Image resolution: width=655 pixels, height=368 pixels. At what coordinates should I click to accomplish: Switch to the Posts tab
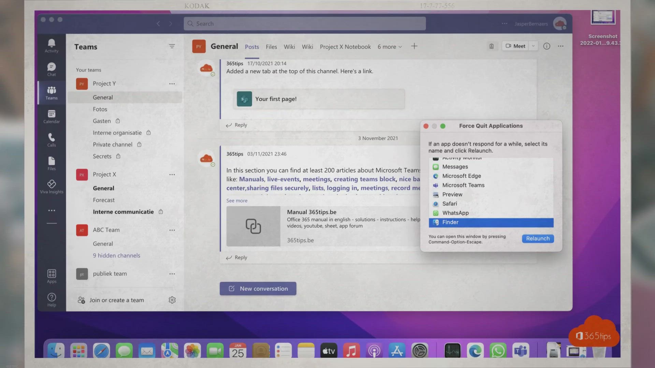tap(252, 47)
